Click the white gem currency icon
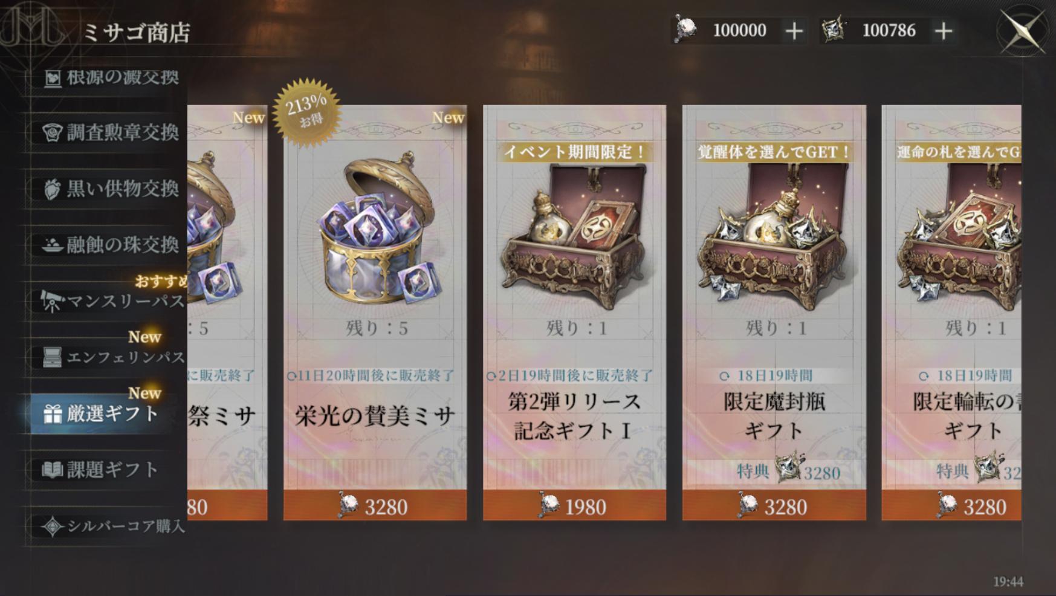Viewport: 1056px width, 596px height. tap(685, 30)
